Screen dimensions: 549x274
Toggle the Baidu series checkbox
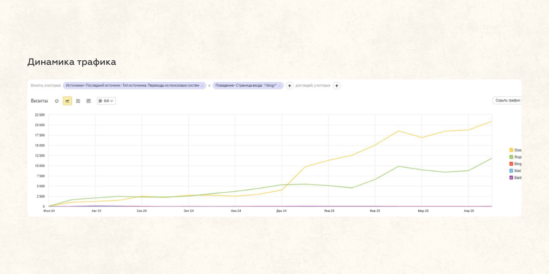[511, 177]
